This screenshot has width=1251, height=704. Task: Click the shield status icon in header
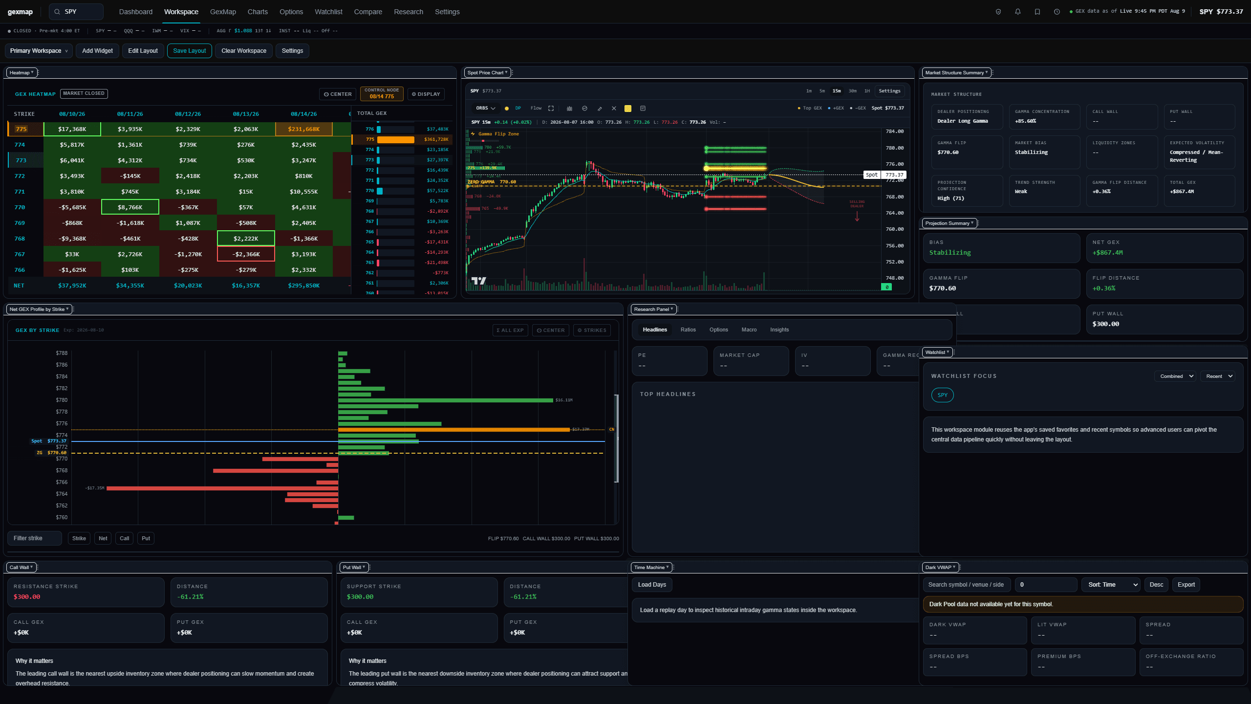(x=998, y=12)
